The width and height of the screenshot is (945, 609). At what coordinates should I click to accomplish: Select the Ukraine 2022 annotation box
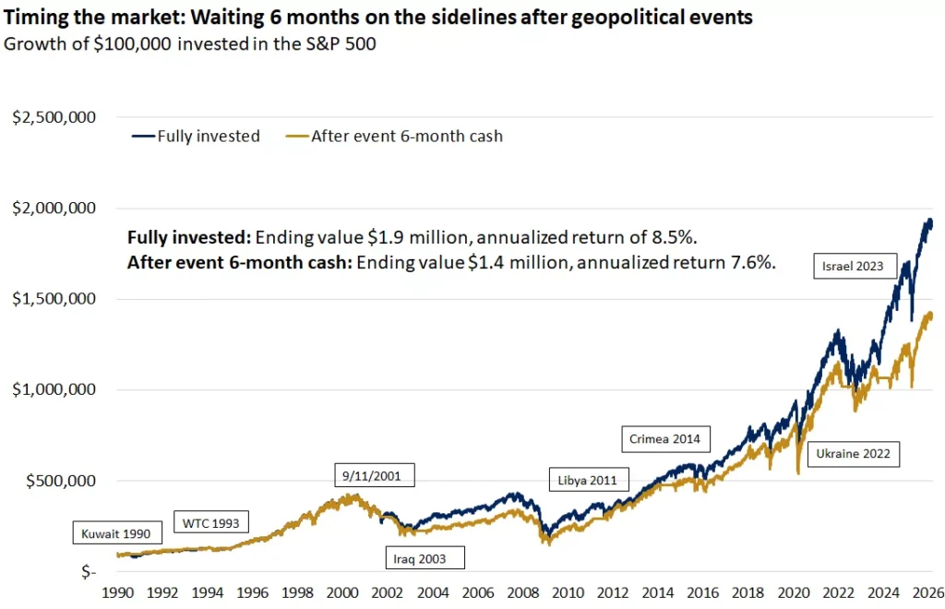click(x=854, y=454)
